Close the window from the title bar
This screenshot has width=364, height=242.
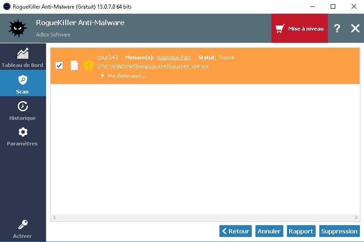[354, 6]
